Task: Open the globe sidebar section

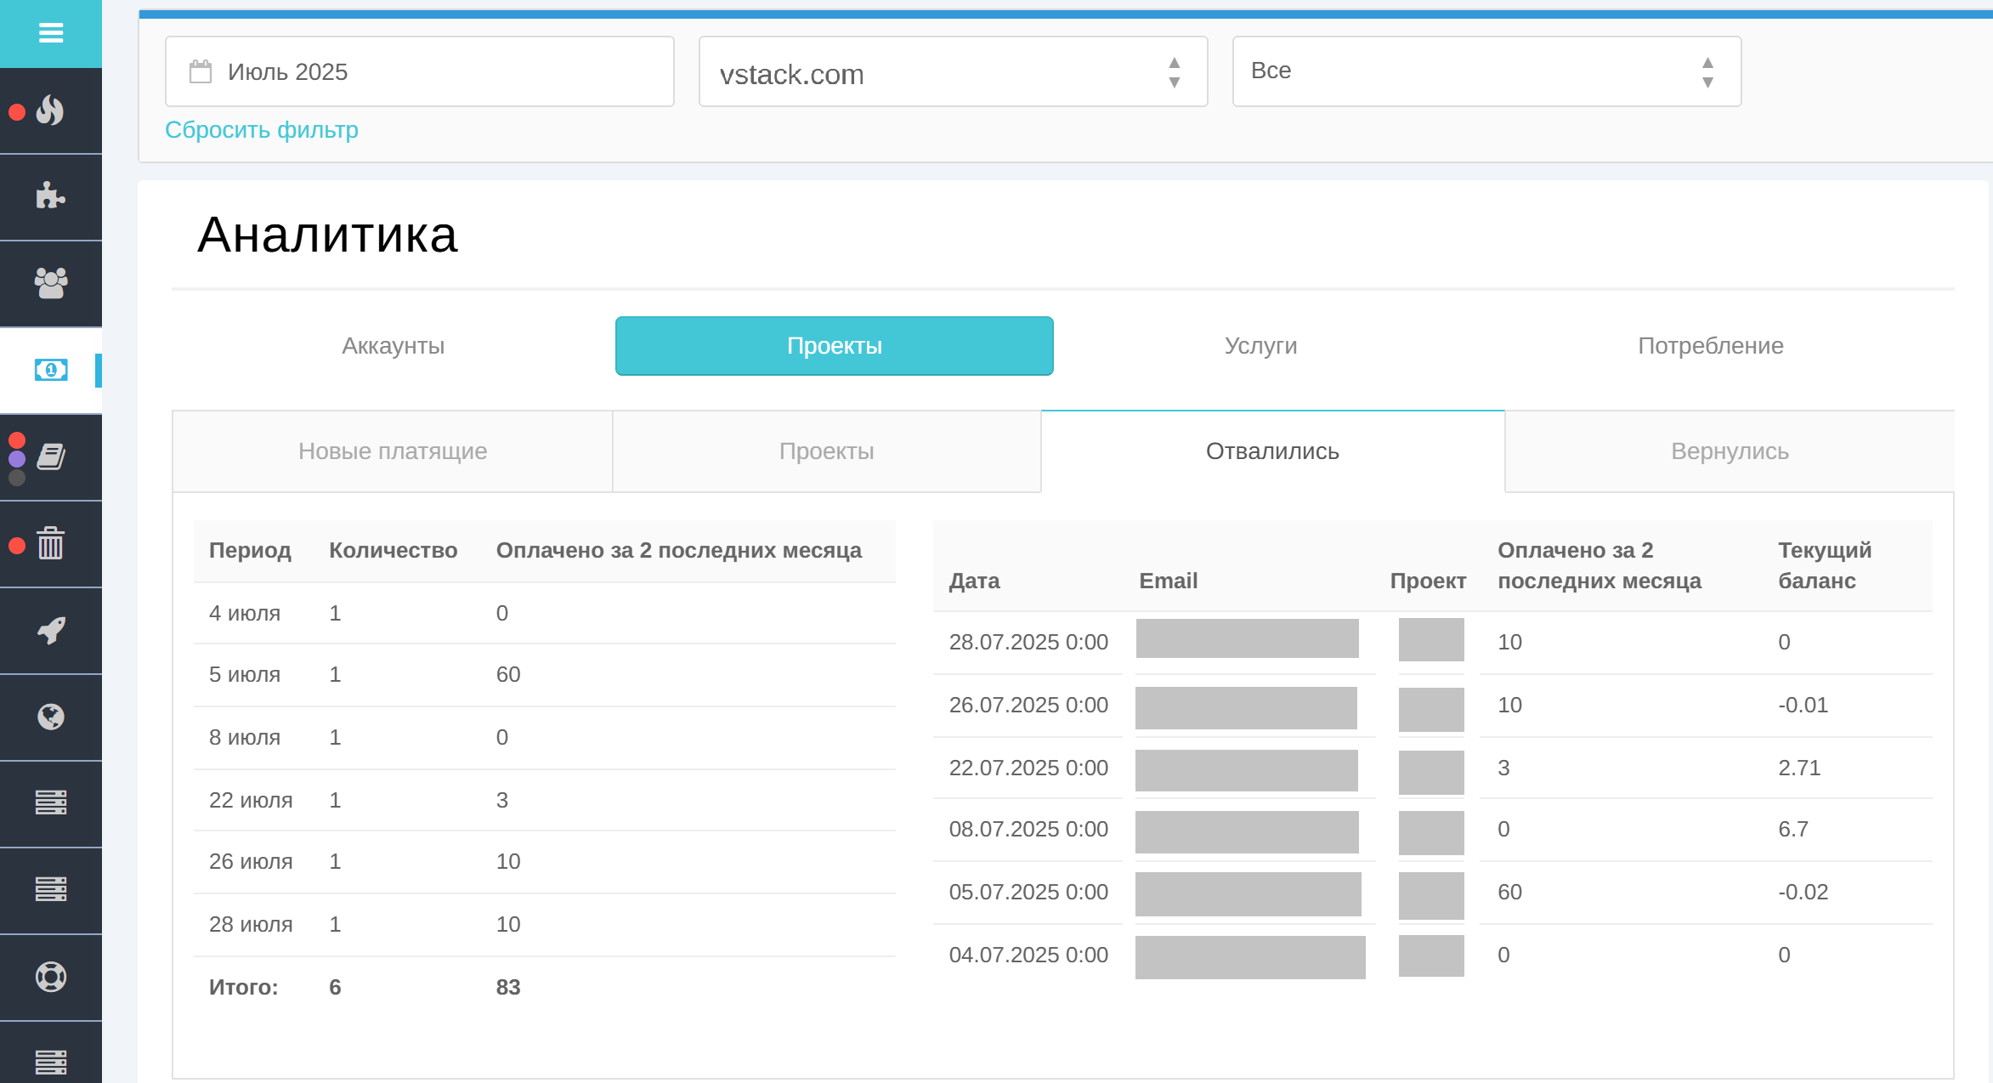Action: [51, 717]
